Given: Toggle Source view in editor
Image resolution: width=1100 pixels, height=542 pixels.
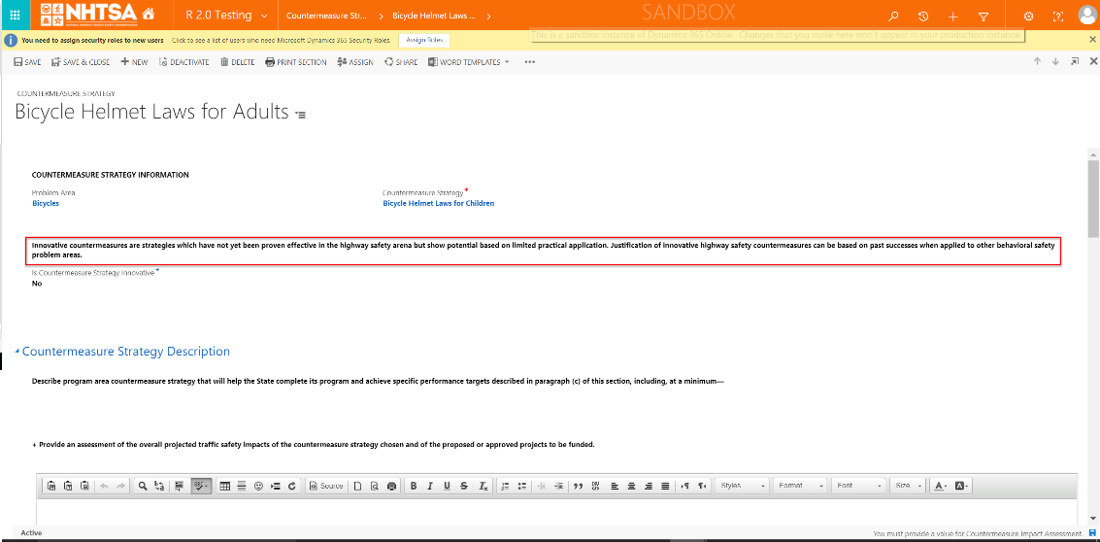Looking at the screenshot, I should tap(326, 486).
